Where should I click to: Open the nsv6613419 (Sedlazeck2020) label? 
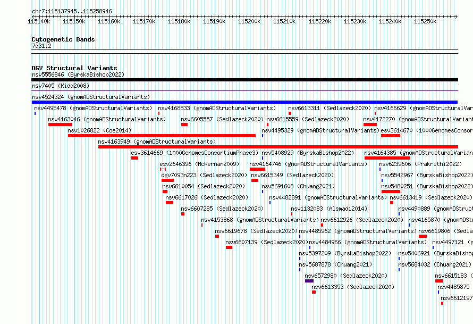[x=431, y=197]
